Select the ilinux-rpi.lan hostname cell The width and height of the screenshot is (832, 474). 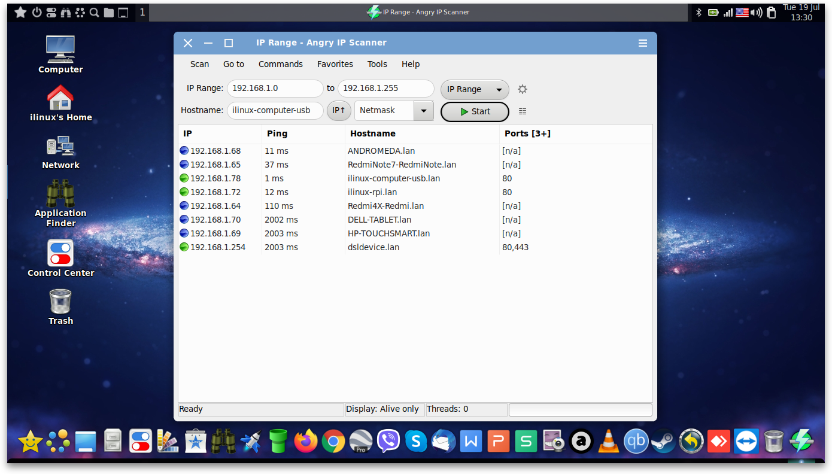pos(372,192)
